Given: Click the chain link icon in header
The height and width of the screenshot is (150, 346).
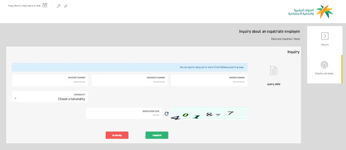Looking at the screenshot, I should [66, 6].
